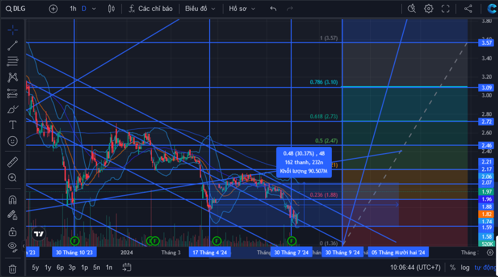Select the trend line tool
498x277 pixels.
[13, 46]
